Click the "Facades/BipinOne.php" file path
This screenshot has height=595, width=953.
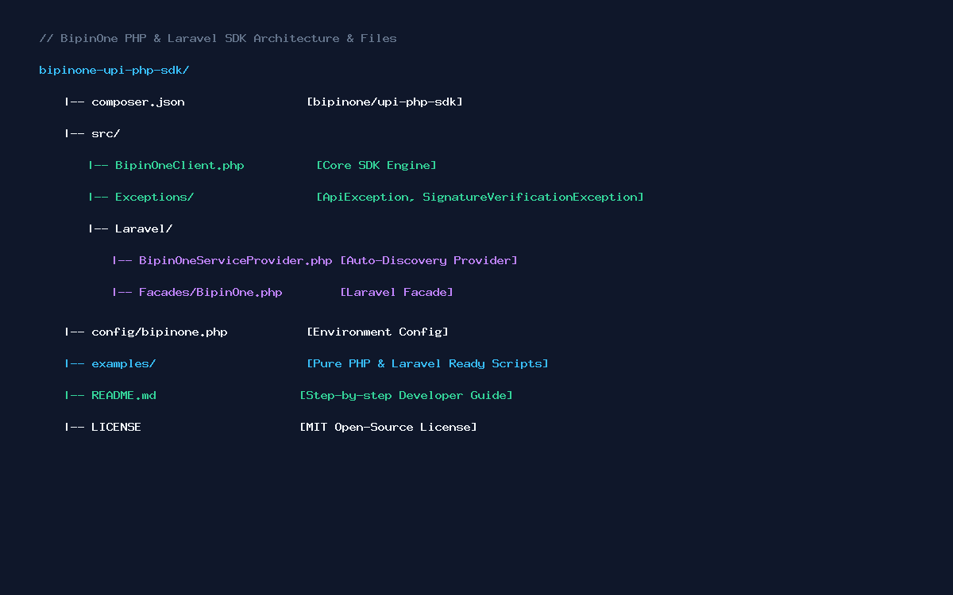pos(210,292)
